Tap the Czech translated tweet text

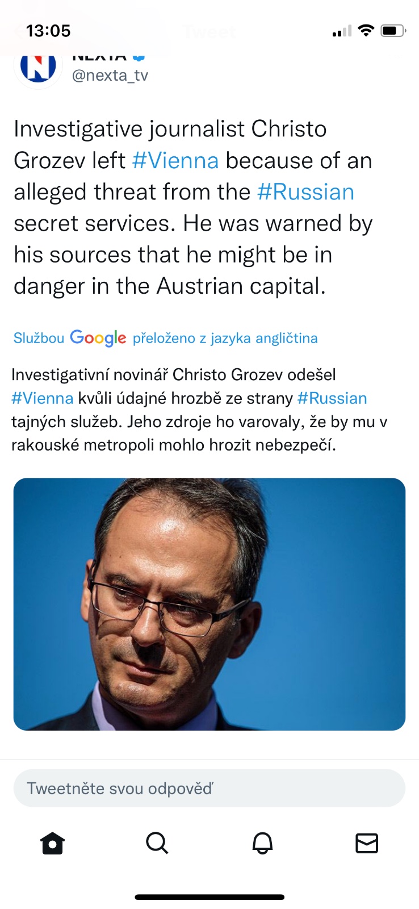pos(199,422)
